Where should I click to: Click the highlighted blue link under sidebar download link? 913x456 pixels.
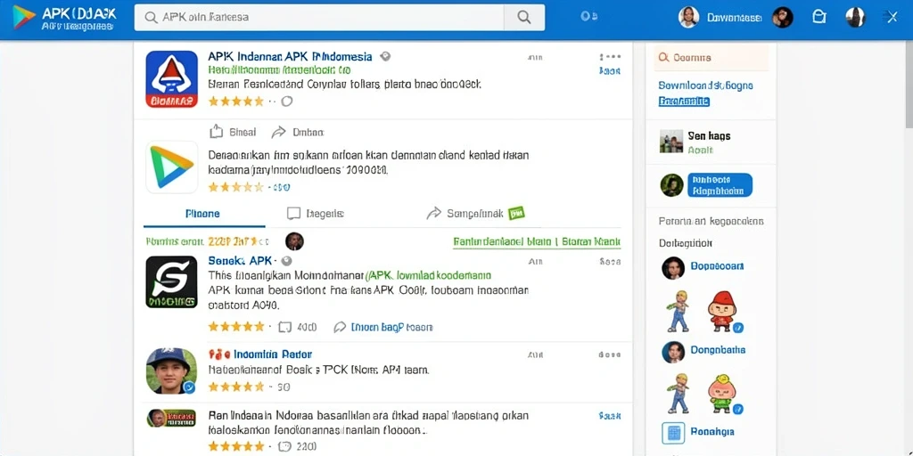click(x=684, y=102)
